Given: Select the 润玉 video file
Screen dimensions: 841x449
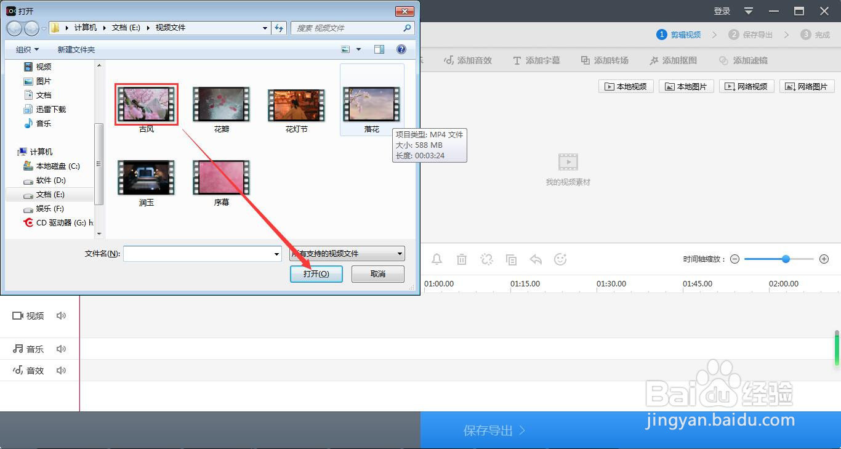Looking at the screenshot, I should [147, 177].
